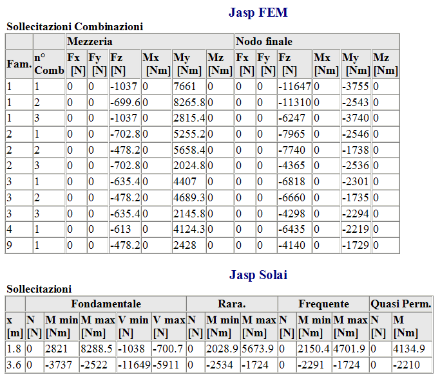Click Nodo finale Fz value -4140
440x382 pixels.
click(292, 245)
